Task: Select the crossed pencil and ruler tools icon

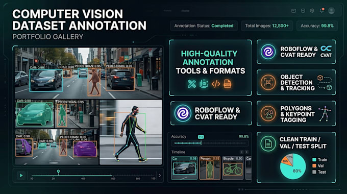Action: click(192, 84)
